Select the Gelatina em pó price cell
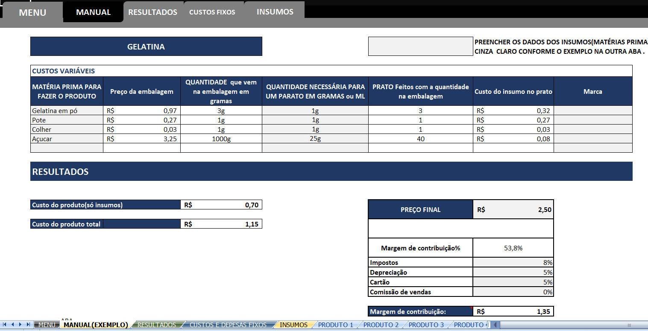 [x=142, y=110]
